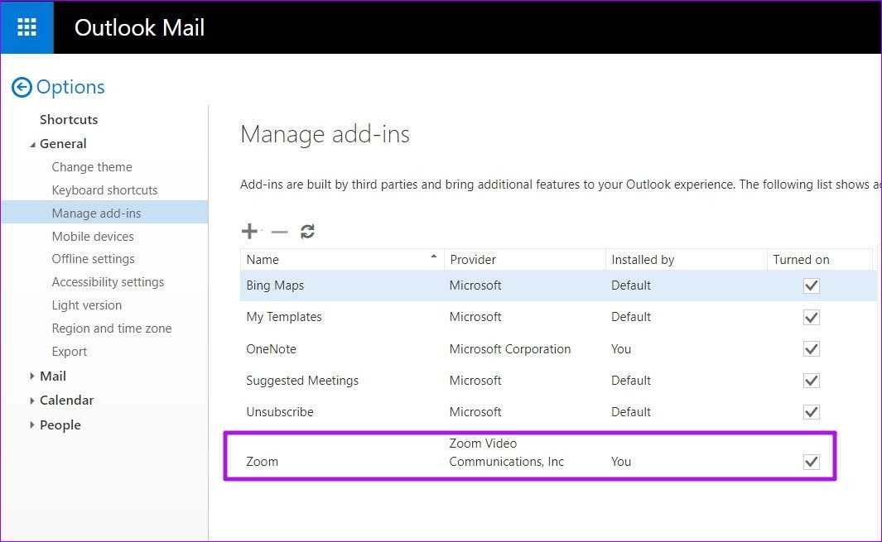Expand the People section
Screen dimensions: 882x542
(33, 425)
